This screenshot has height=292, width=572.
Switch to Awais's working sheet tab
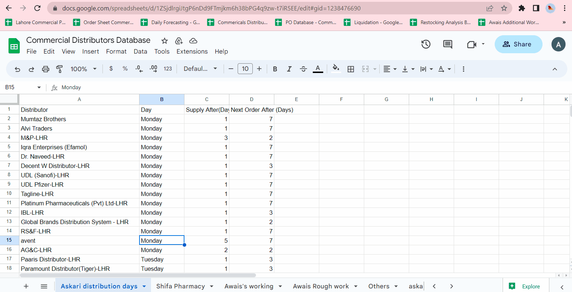pos(249,286)
